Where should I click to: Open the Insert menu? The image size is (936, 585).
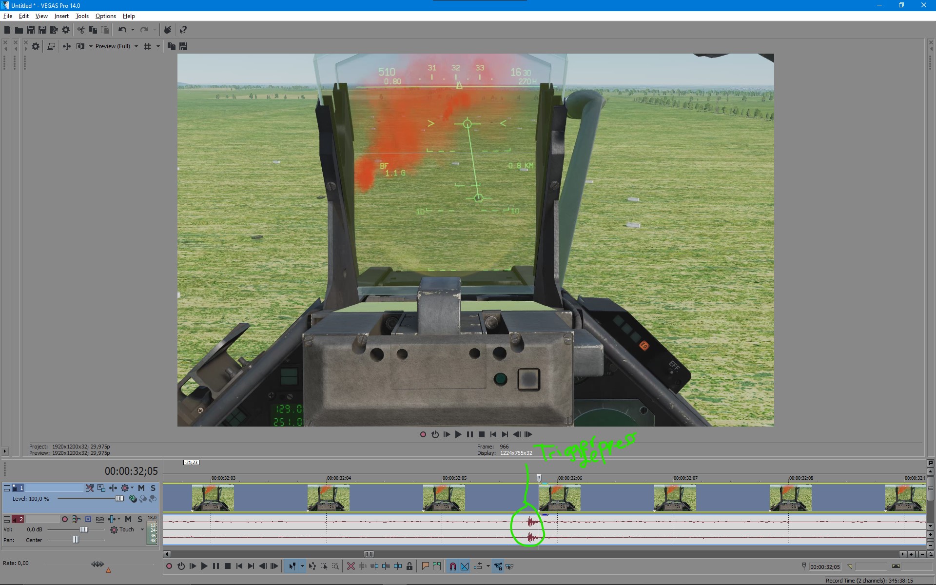pos(61,16)
